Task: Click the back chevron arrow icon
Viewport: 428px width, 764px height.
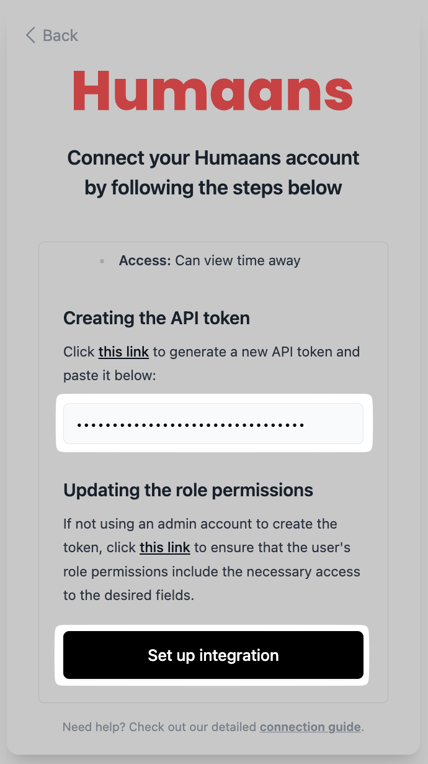Action: click(x=30, y=35)
